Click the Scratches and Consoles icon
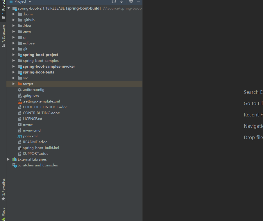The height and width of the screenshot is (221, 263). (15, 165)
